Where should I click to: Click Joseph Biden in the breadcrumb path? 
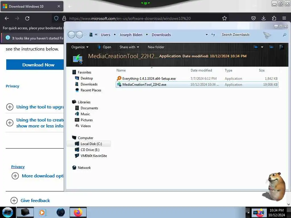(x=131, y=35)
